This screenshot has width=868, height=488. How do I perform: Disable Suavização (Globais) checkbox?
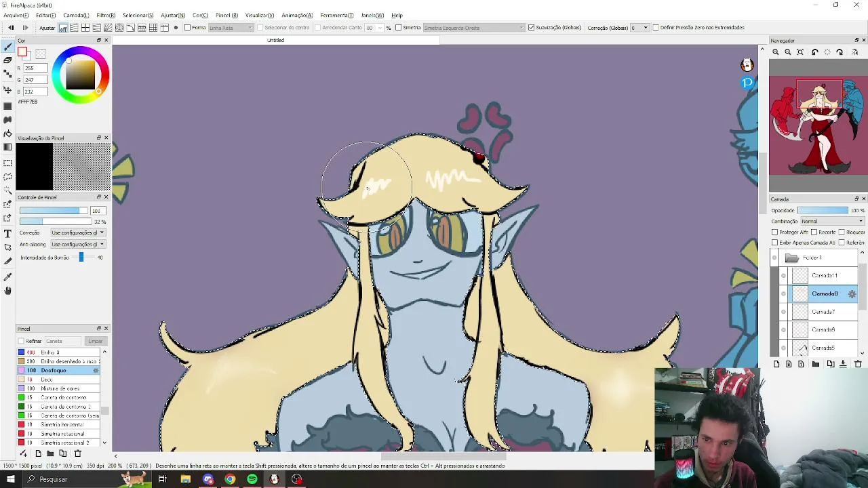coord(531,28)
